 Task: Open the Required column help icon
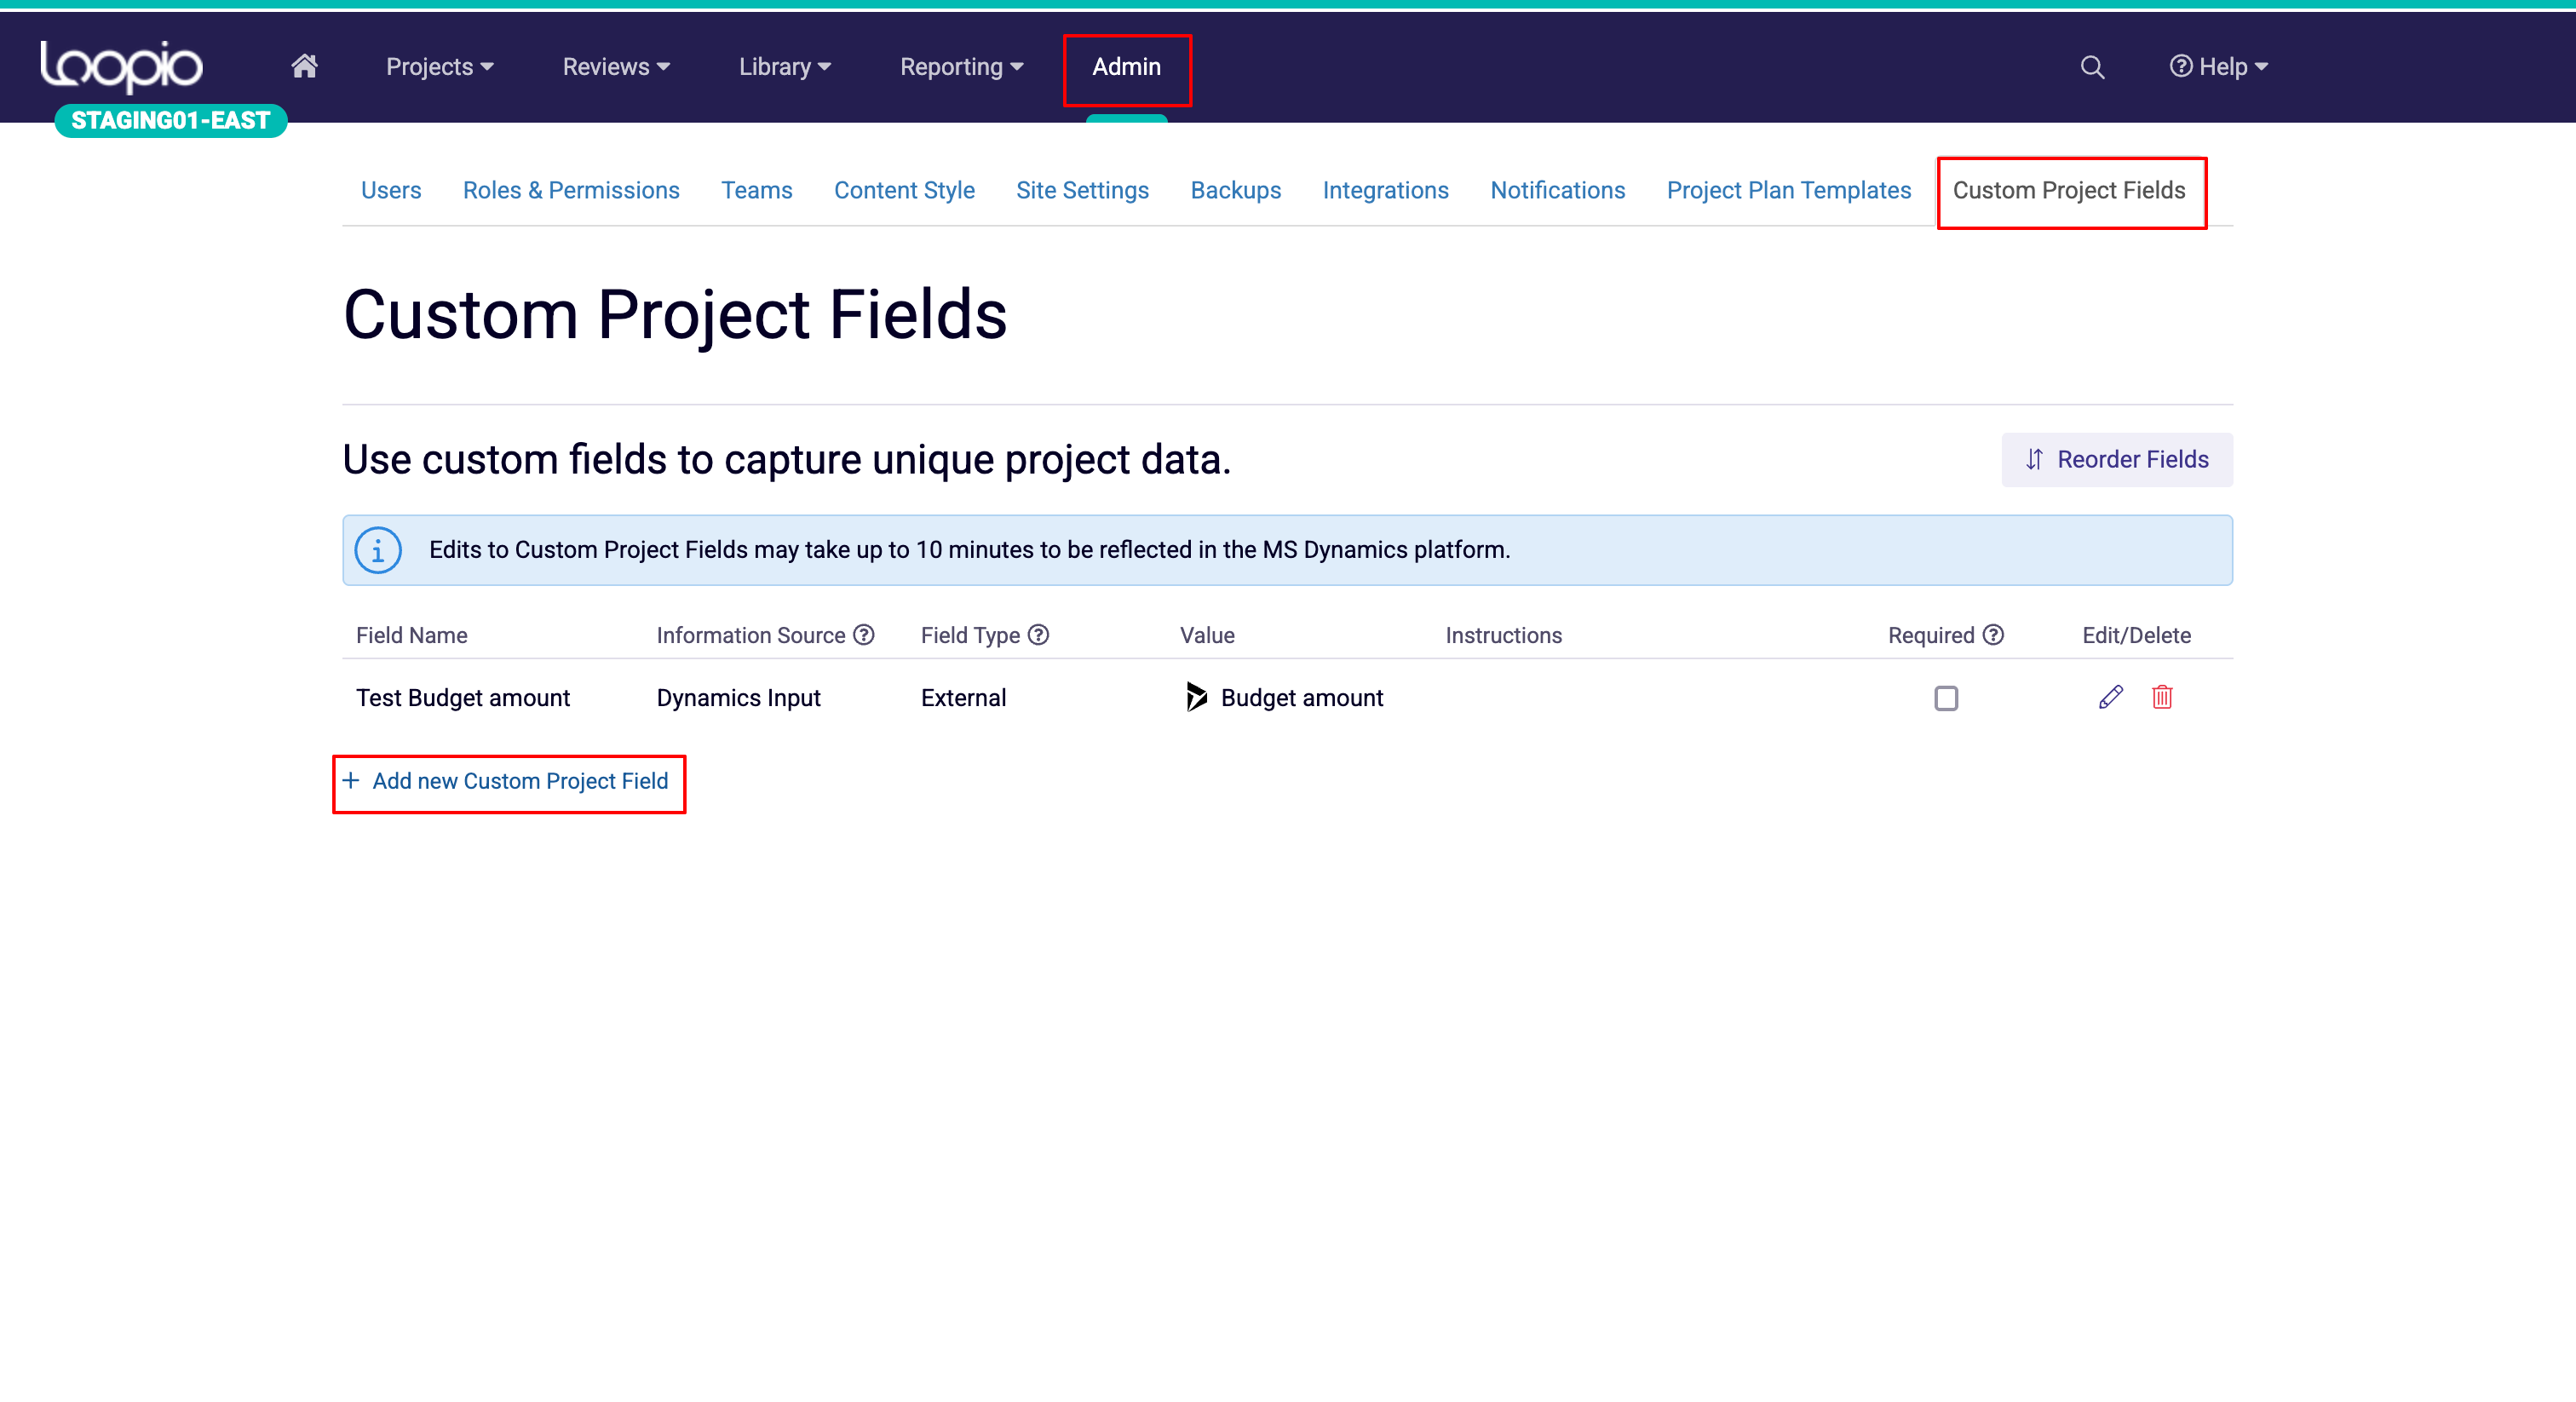coord(1994,634)
